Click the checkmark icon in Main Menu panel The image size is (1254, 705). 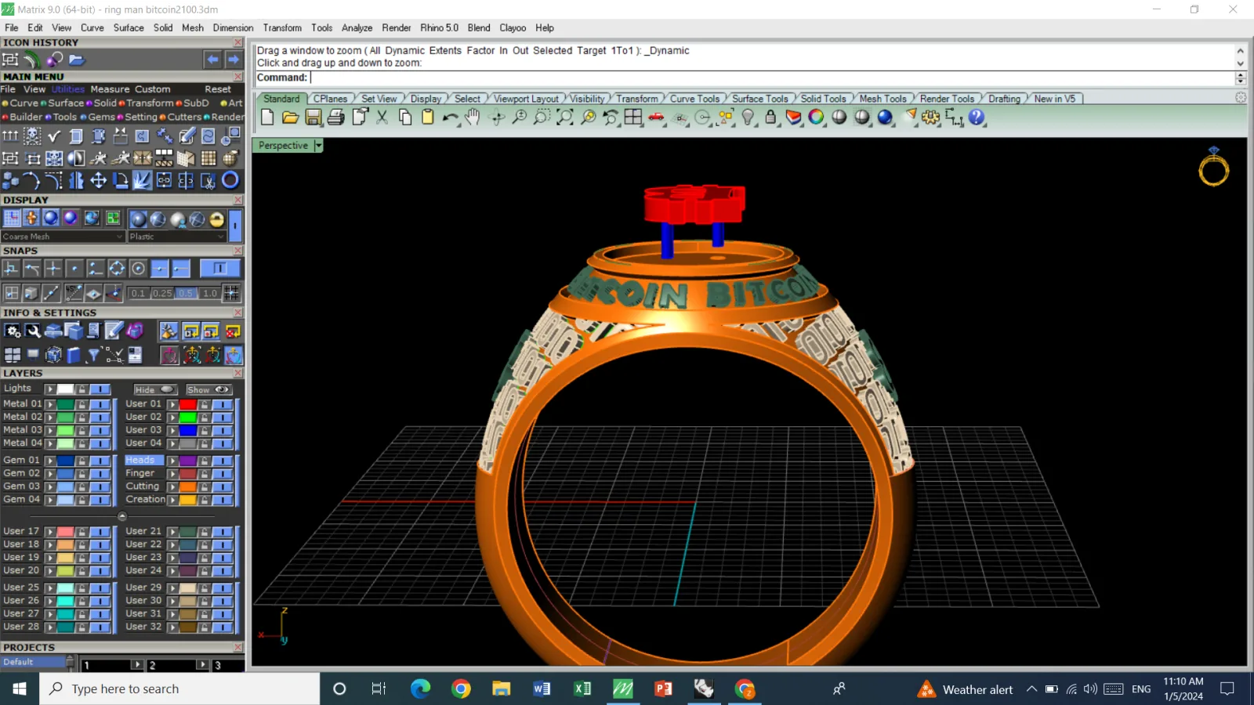tap(54, 136)
